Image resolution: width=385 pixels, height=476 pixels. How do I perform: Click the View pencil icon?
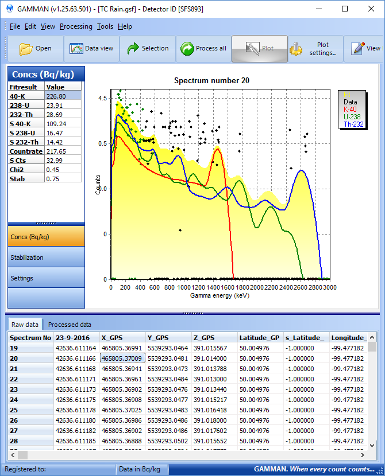[x=358, y=49]
